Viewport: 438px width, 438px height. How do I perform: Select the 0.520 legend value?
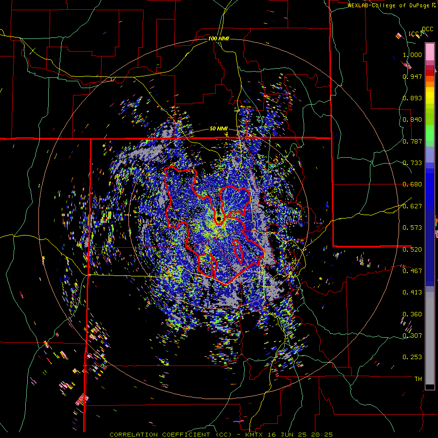tap(412, 250)
